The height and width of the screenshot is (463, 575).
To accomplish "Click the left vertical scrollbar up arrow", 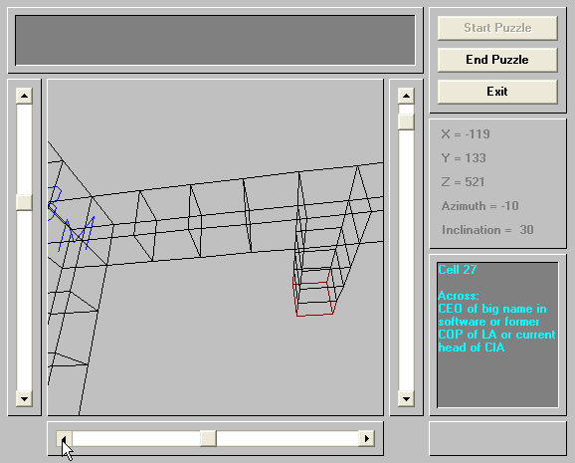I will pyautogui.click(x=24, y=96).
